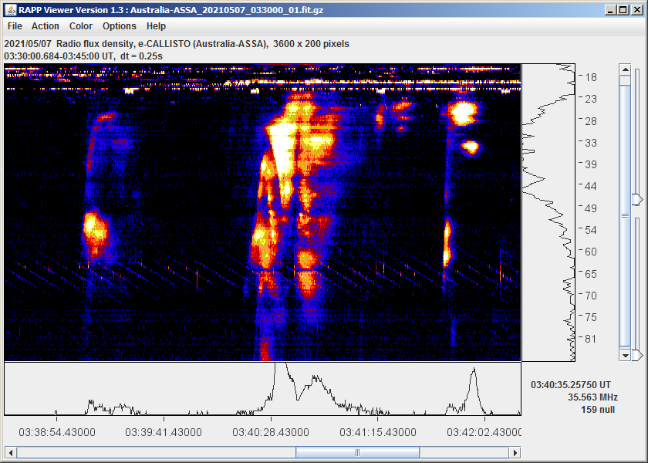Click the horizontal scrollbar left arrow

tap(10, 452)
